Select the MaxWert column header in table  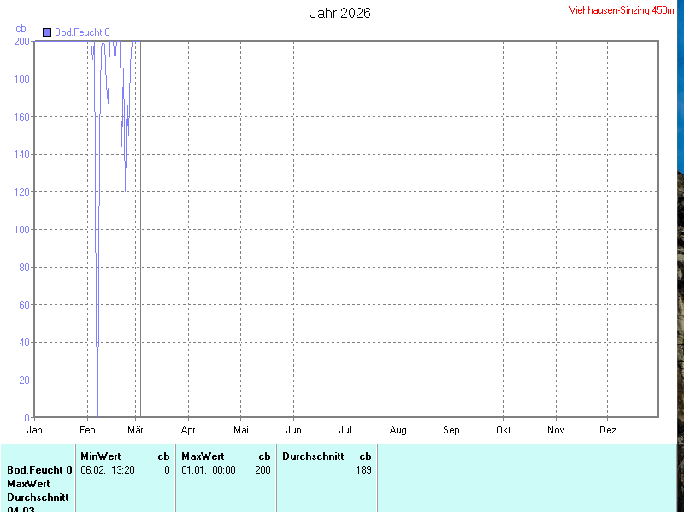203,456
